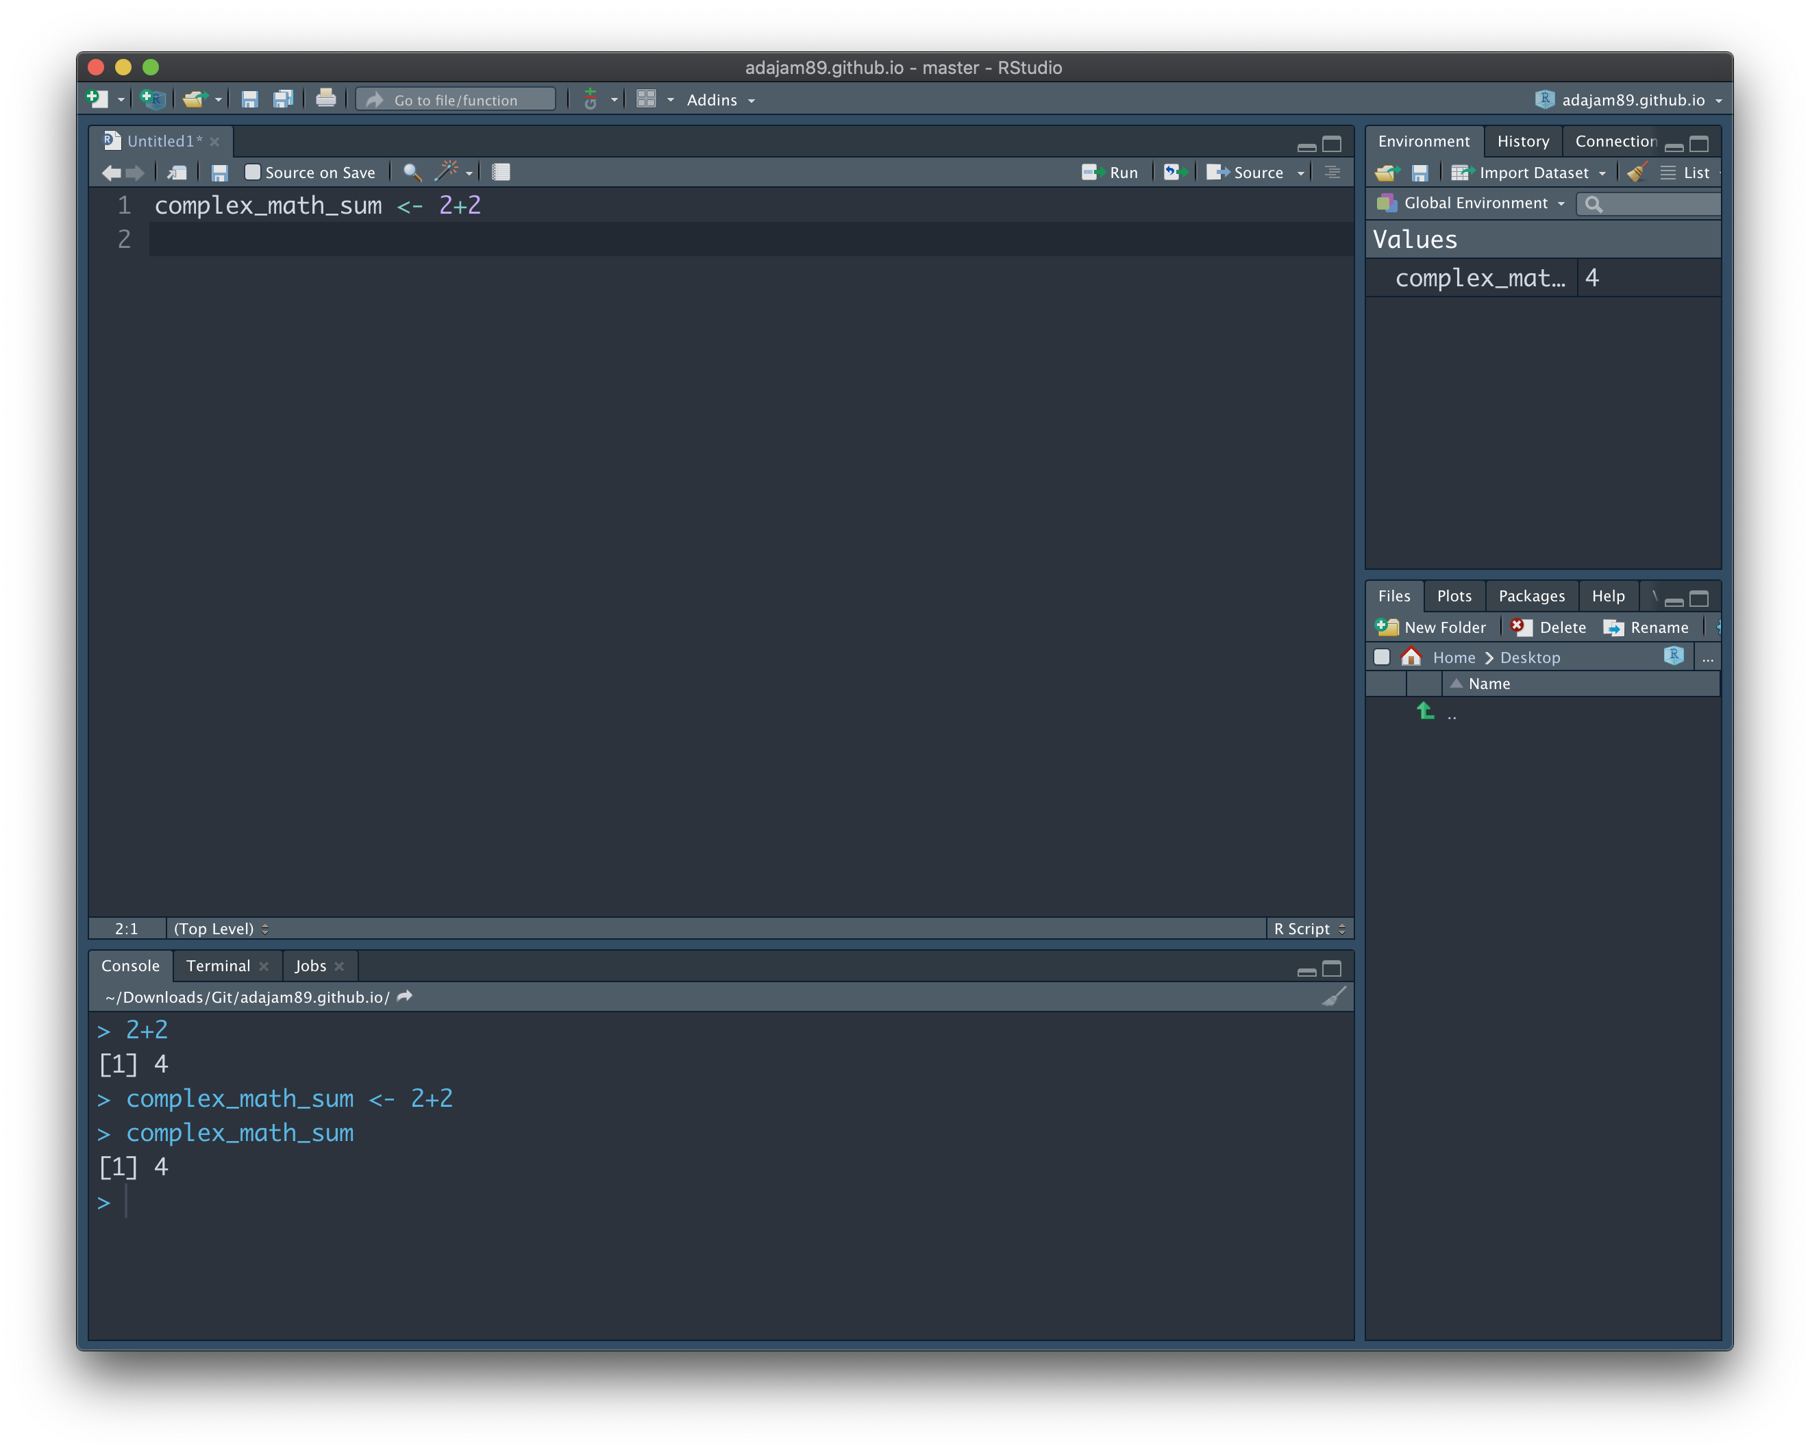The width and height of the screenshot is (1810, 1452).
Task: Expand the Source options dropdown arrow
Action: (x=1300, y=174)
